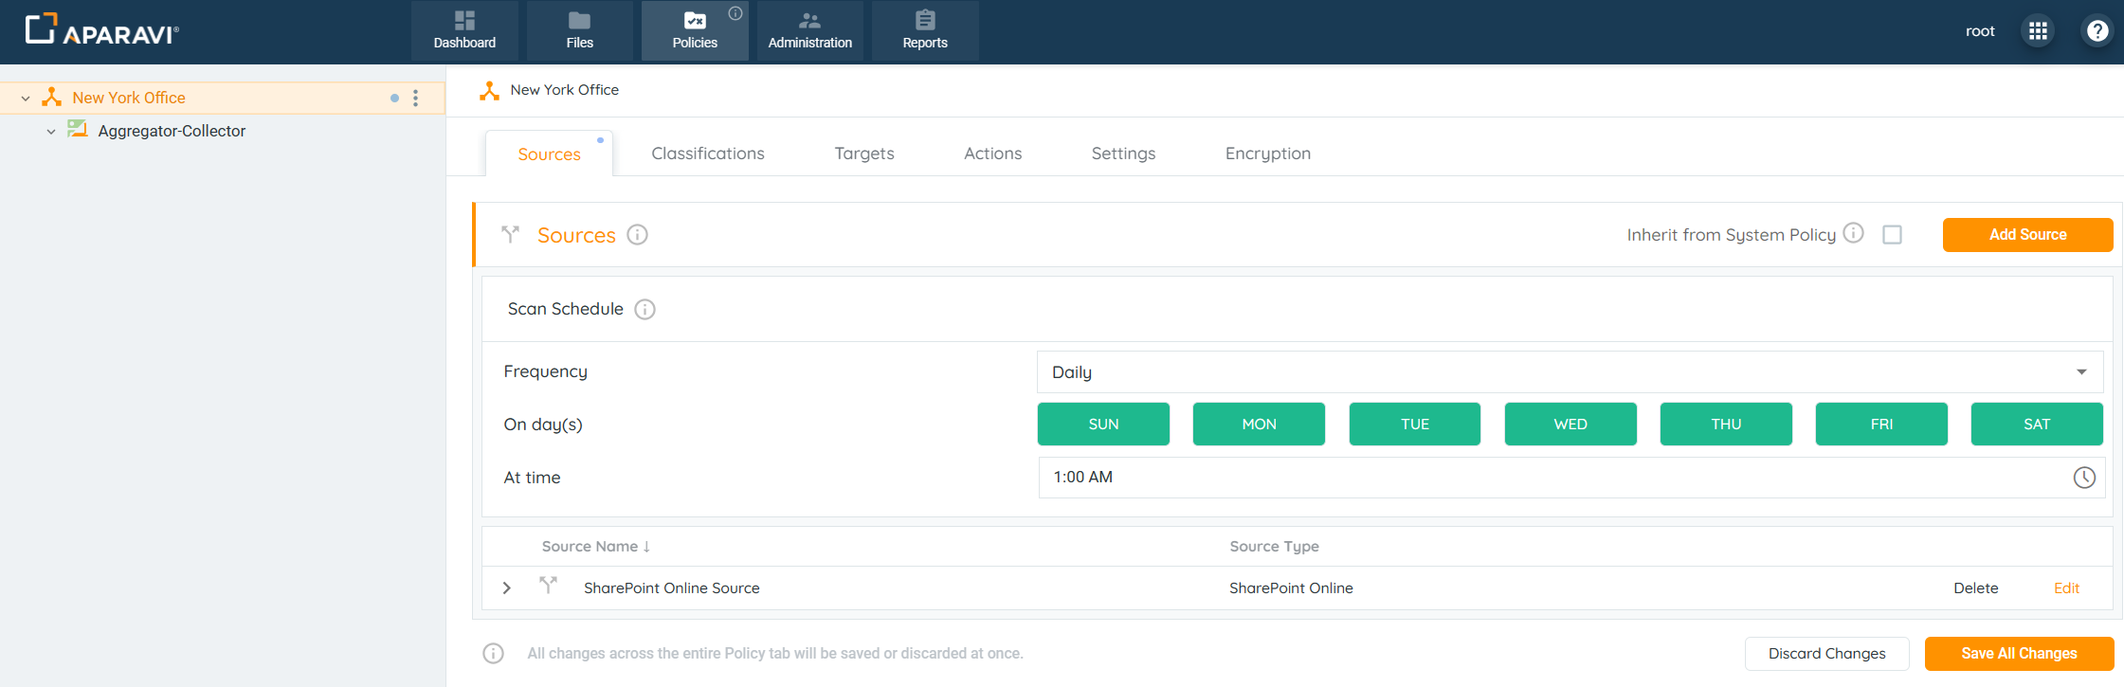Open the Reports menu
Screen dimensions: 2124x687
(x=924, y=31)
